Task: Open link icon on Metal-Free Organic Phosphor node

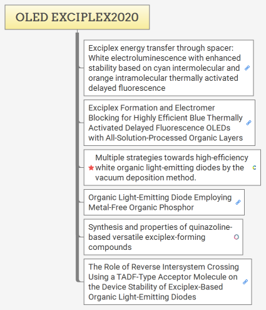Action: click(x=238, y=202)
